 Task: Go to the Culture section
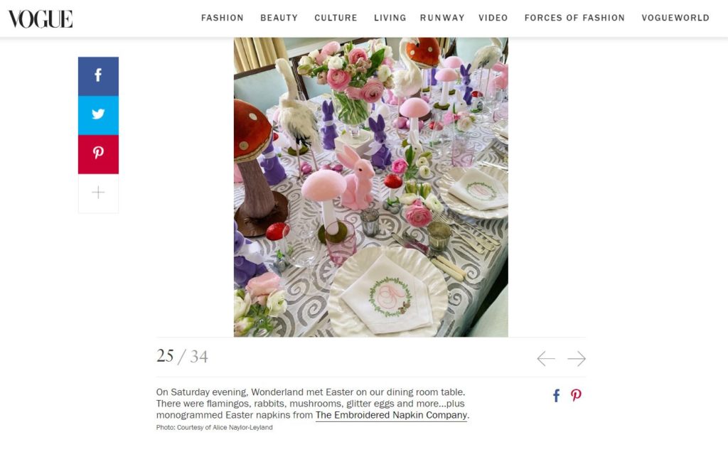[x=336, y=18]
